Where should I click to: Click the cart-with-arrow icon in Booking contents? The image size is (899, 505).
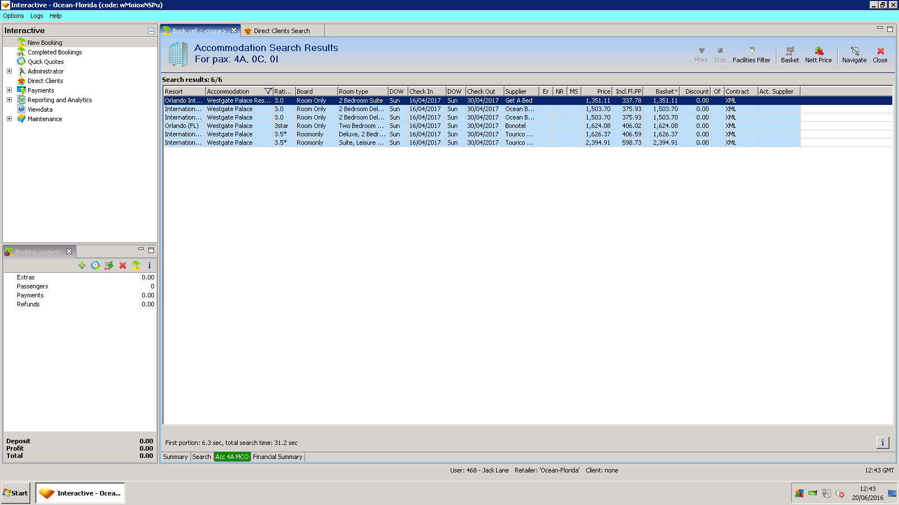[x=109, y=265]
